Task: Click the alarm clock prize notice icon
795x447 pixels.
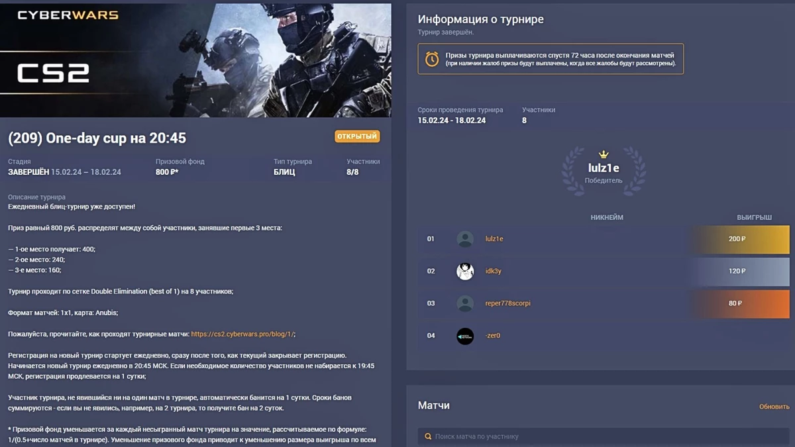Action: pos(432,59)
